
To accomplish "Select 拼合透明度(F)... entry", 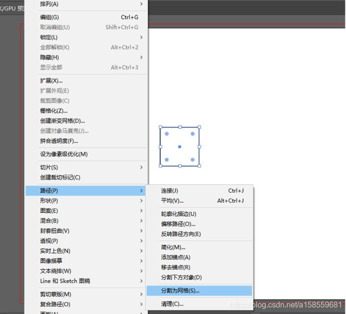I will click(x=86, y=141).
